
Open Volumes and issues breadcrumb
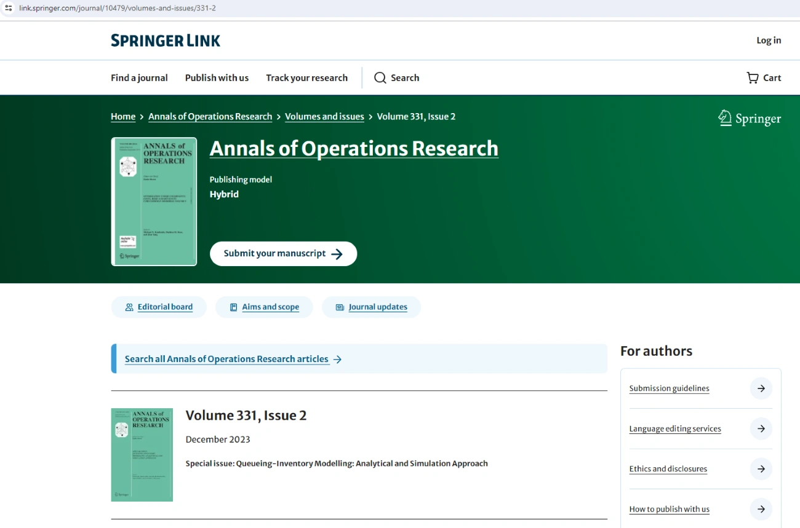click(324, 116)
